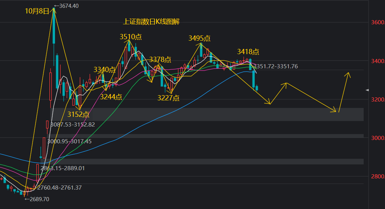The image size is (385, 209).
Task: Click the most recent candlestick on the chart
Action: [x=257, y=88]
